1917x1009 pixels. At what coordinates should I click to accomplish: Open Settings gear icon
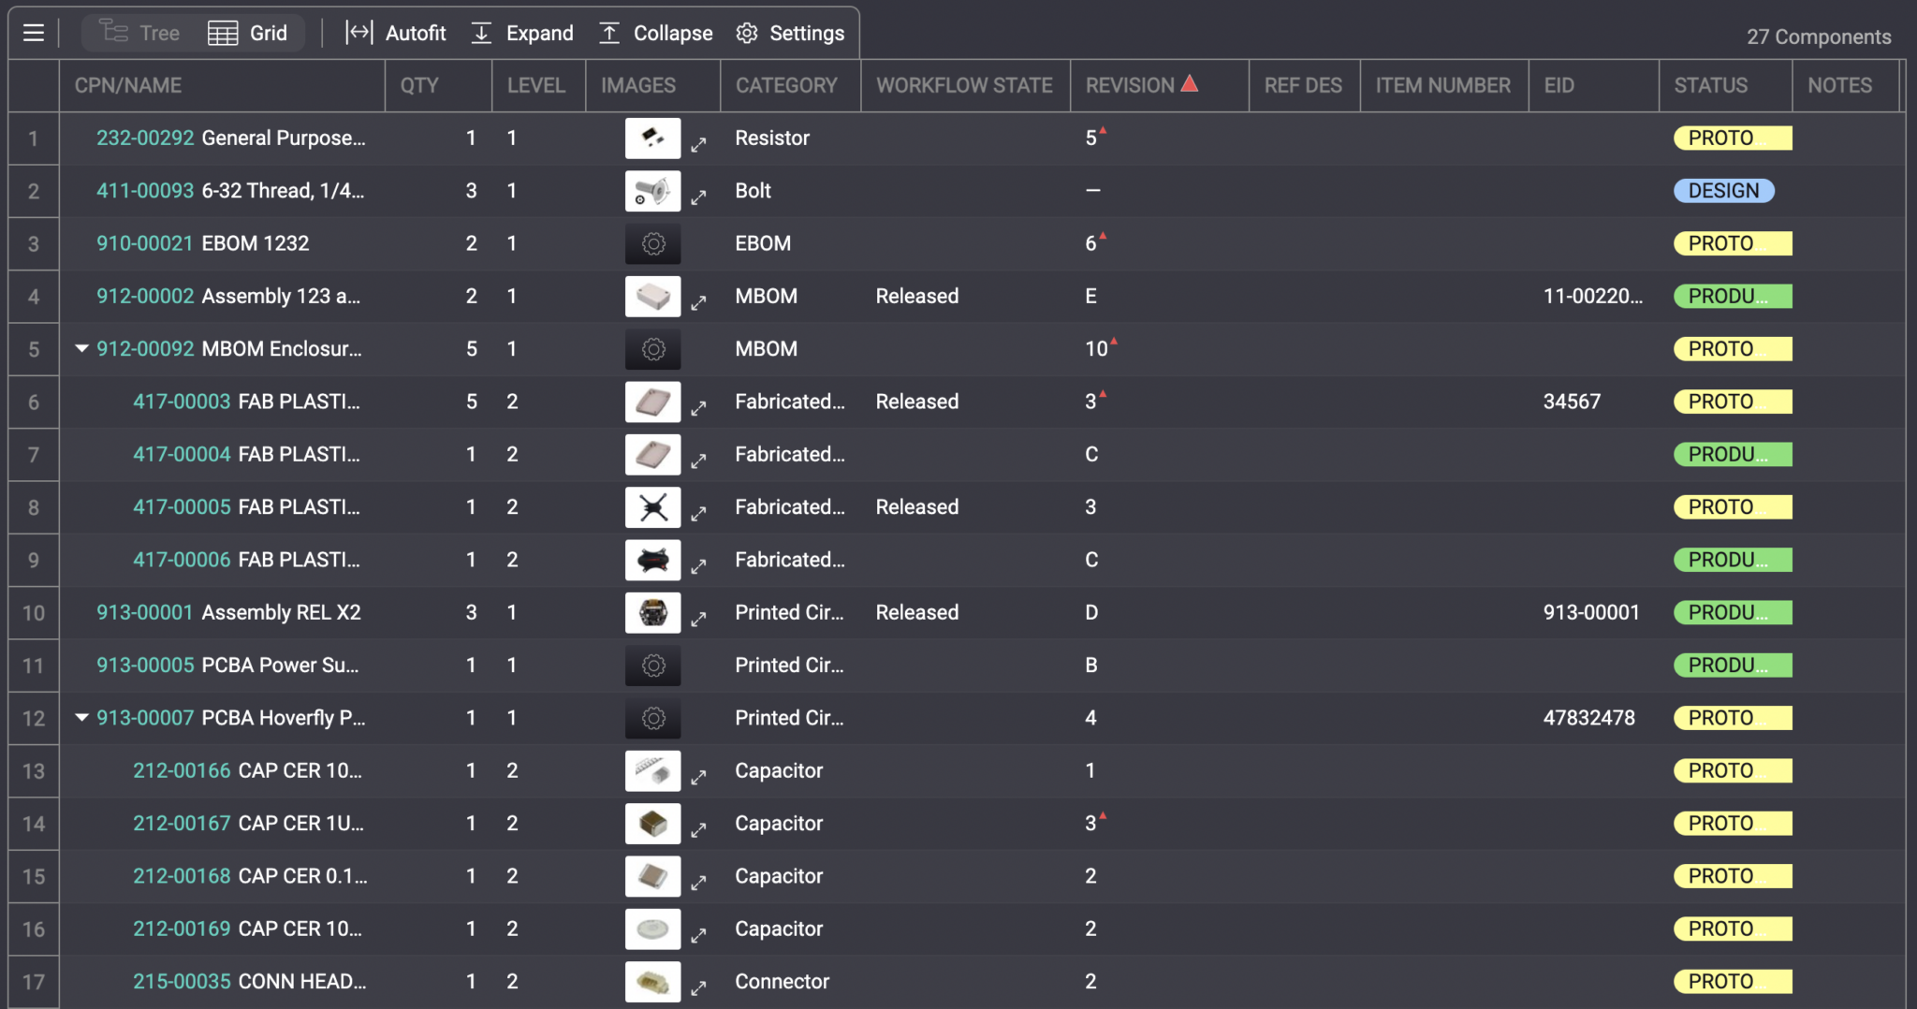(746, 34)
